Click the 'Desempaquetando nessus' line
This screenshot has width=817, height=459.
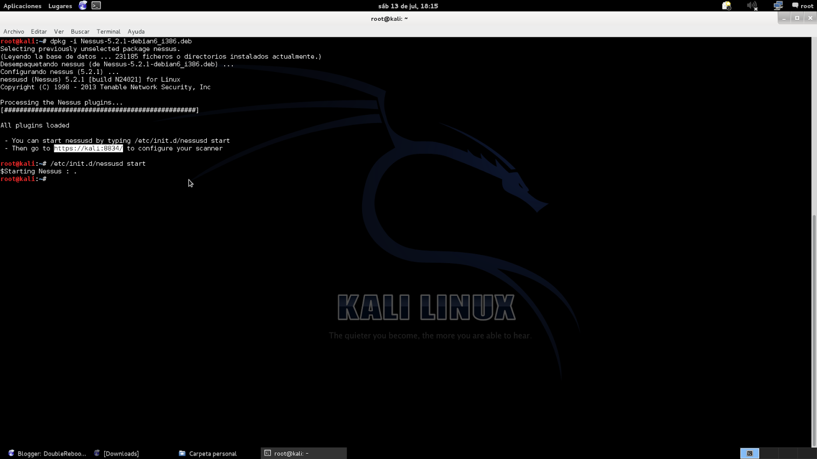[x=117, y=64]
